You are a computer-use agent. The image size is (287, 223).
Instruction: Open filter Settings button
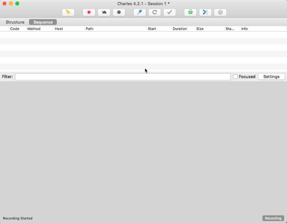(x=272, y=77)
